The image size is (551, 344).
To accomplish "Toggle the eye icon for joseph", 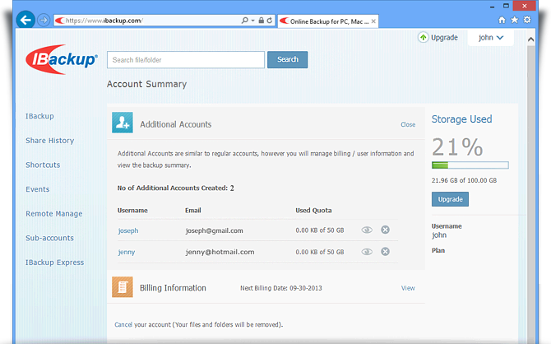I will pos(367,230).
